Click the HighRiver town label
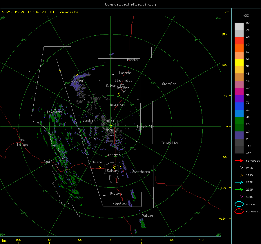261x244 pixels. coord(120,204)
